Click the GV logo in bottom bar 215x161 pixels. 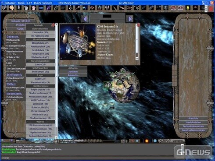coord(172,141)
